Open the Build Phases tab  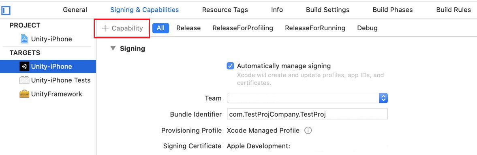tap(393, 10)
